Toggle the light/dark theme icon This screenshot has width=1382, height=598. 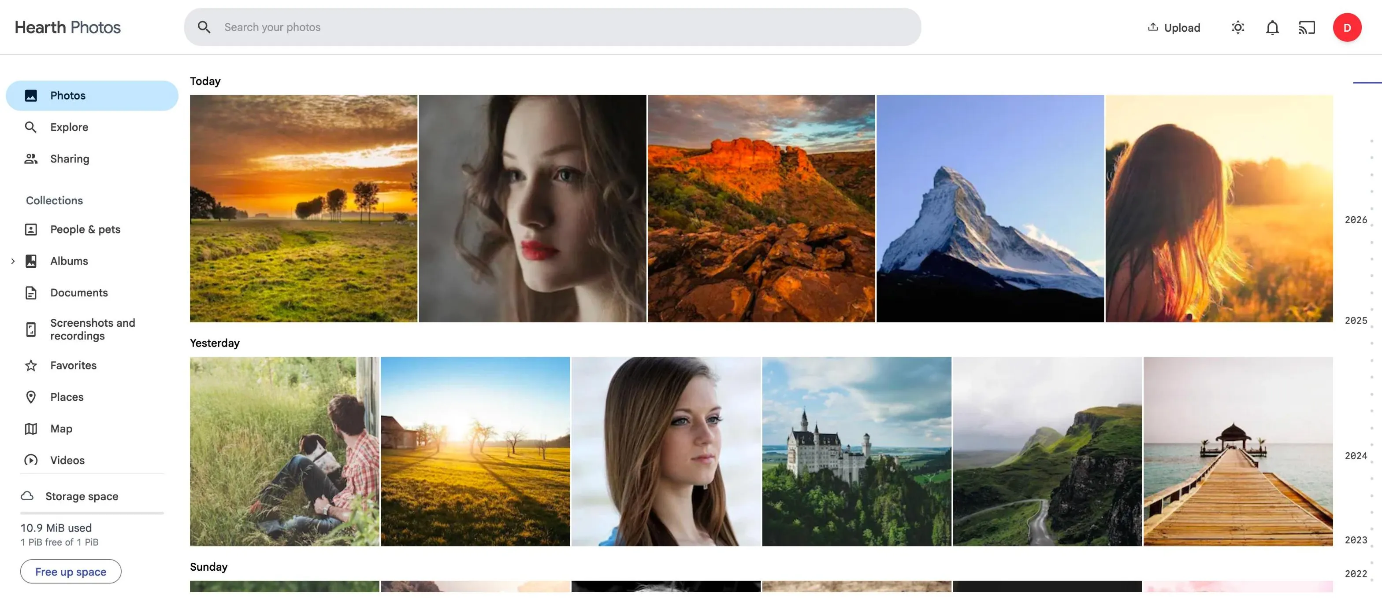pos(1238,27)
